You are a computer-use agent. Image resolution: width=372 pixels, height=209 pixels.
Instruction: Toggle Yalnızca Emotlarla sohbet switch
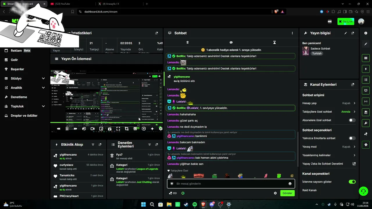[x=352, y=138]
